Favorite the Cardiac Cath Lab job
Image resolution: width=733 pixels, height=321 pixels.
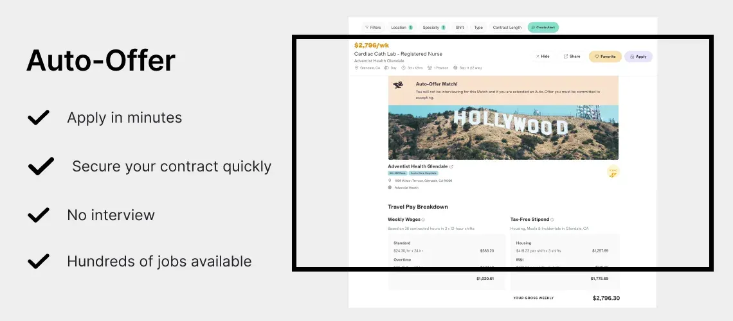coord(605,56)
